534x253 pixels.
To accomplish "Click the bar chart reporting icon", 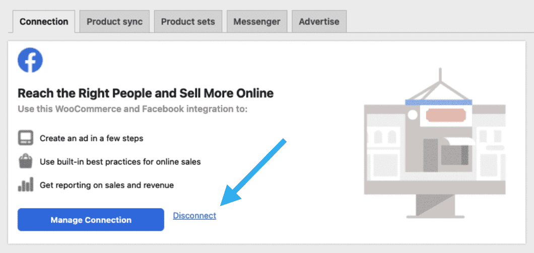I will pyautogui.click(x=25, y=185).
